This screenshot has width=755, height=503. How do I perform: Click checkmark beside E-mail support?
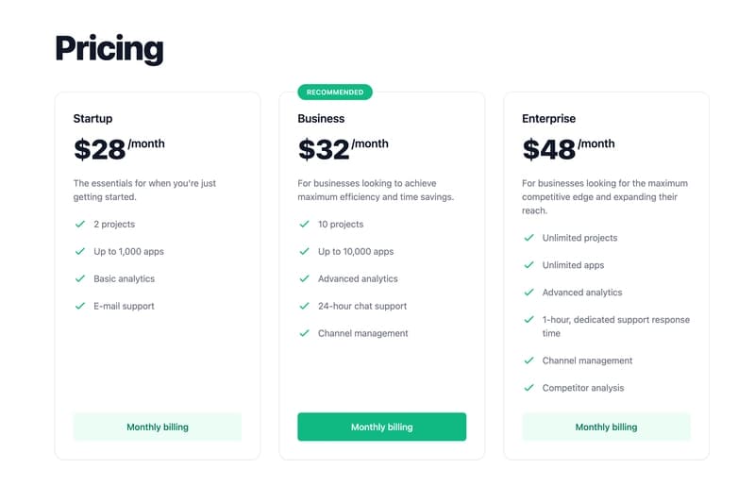80,306
